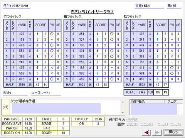
Task: Open the コース1 image link
Action: [163, 124]
